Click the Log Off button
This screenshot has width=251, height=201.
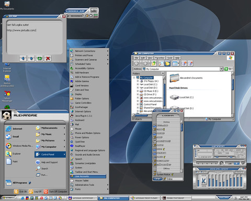click(x=36, y=192)
